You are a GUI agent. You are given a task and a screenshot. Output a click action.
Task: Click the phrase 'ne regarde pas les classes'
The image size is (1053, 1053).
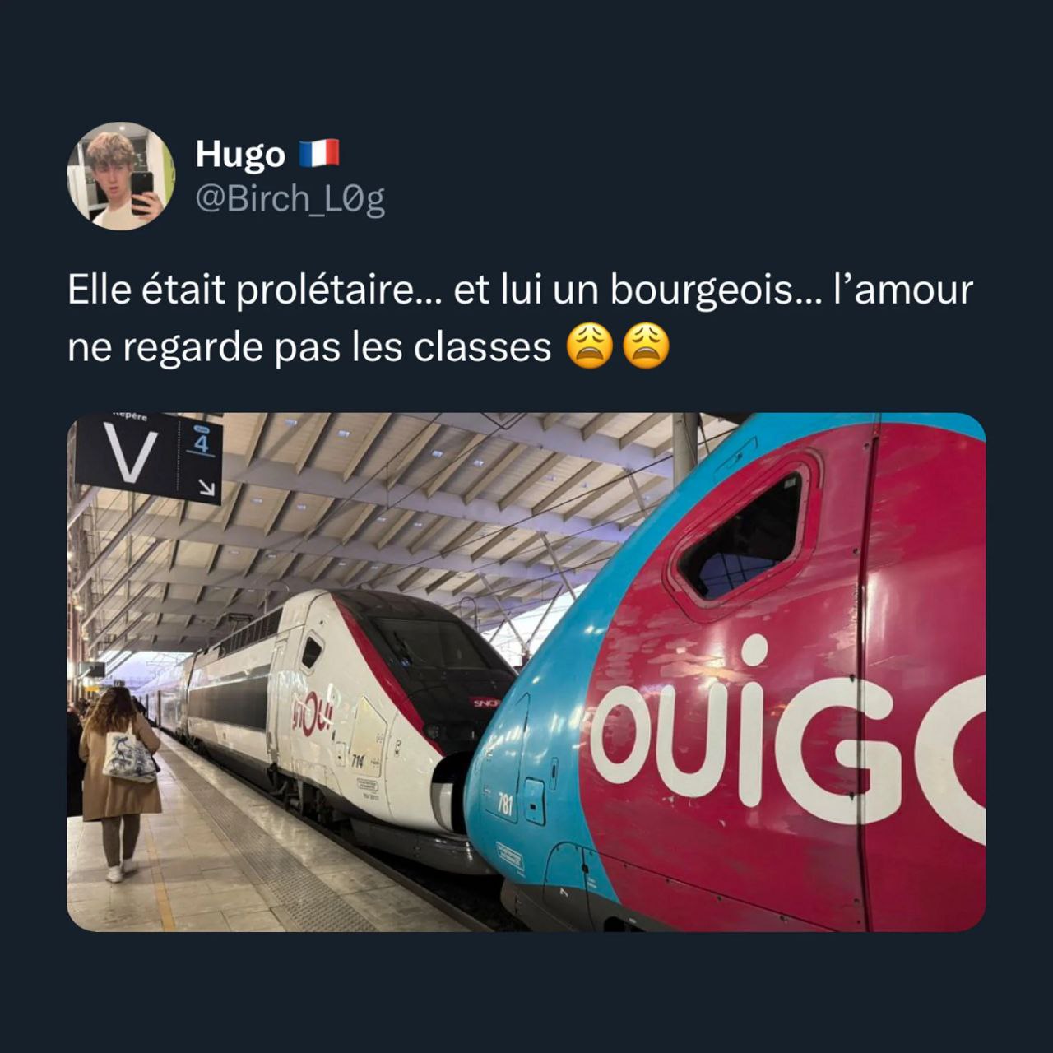tap(309, 347)
